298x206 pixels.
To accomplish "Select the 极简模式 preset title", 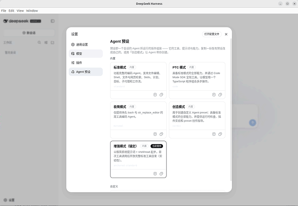I will click(120, 107).
